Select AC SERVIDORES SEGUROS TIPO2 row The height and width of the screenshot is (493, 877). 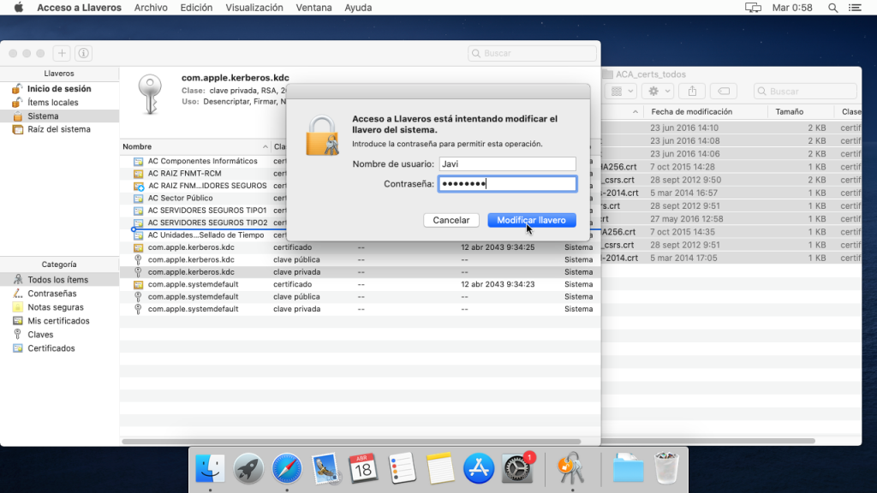[x=202, y=223]
